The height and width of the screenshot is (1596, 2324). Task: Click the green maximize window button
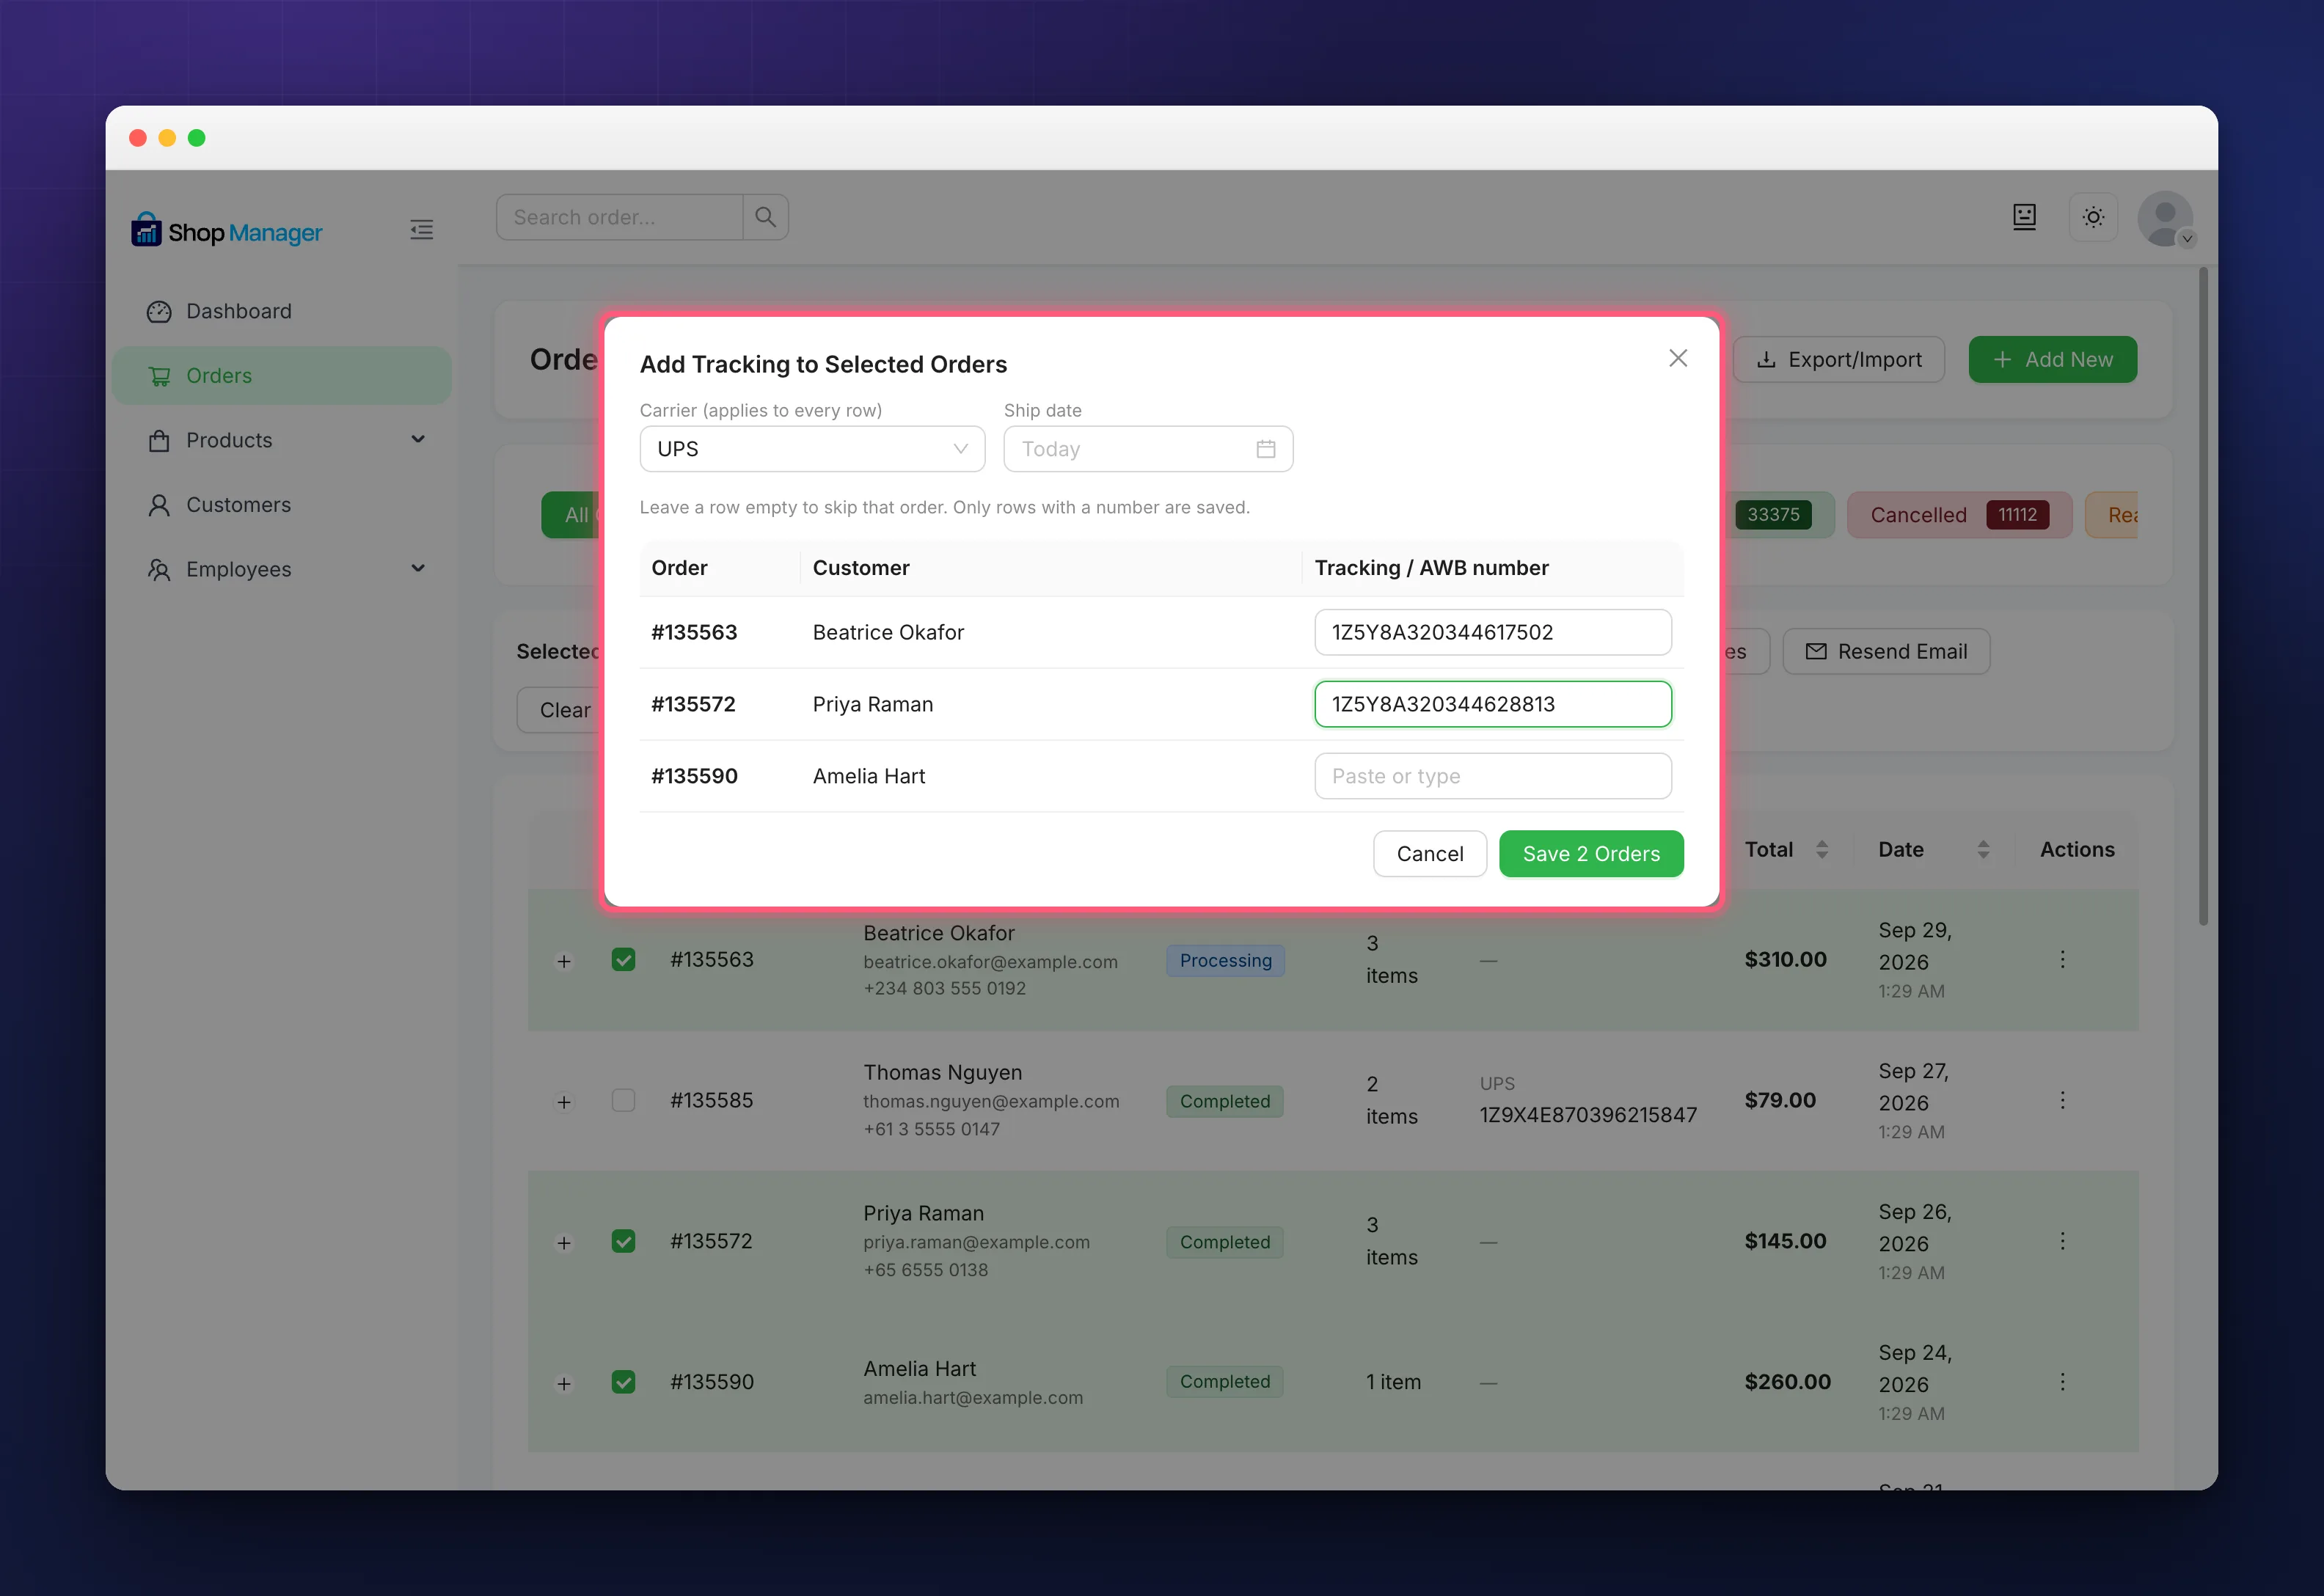(197, 138)
